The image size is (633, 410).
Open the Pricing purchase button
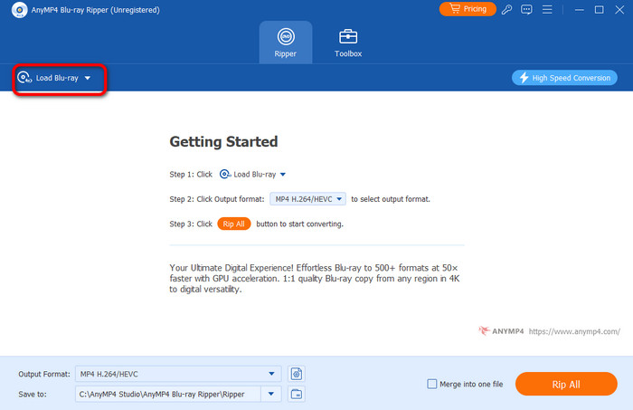[x=468, y=9]
